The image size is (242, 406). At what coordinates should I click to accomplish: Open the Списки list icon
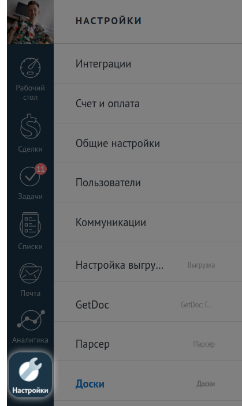point(30,225)
